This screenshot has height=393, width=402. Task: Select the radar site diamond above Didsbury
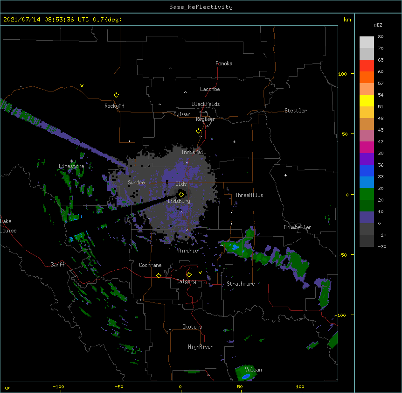(181, 195)
